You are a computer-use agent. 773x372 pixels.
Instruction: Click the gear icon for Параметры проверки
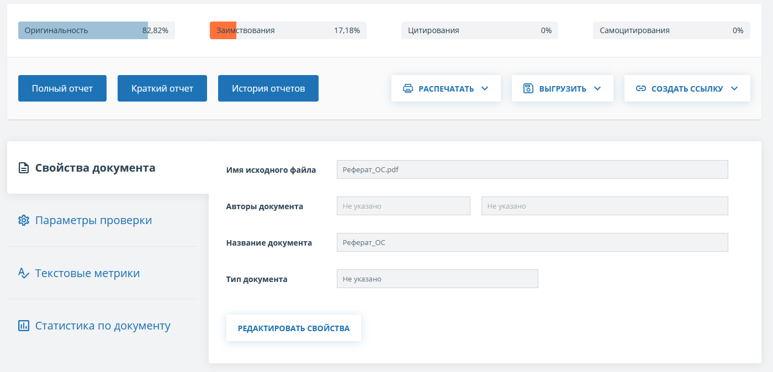click(24, 220)
